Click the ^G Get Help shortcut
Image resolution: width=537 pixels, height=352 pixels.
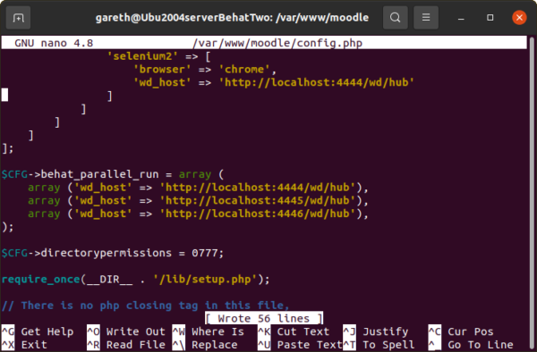[38, 331]
